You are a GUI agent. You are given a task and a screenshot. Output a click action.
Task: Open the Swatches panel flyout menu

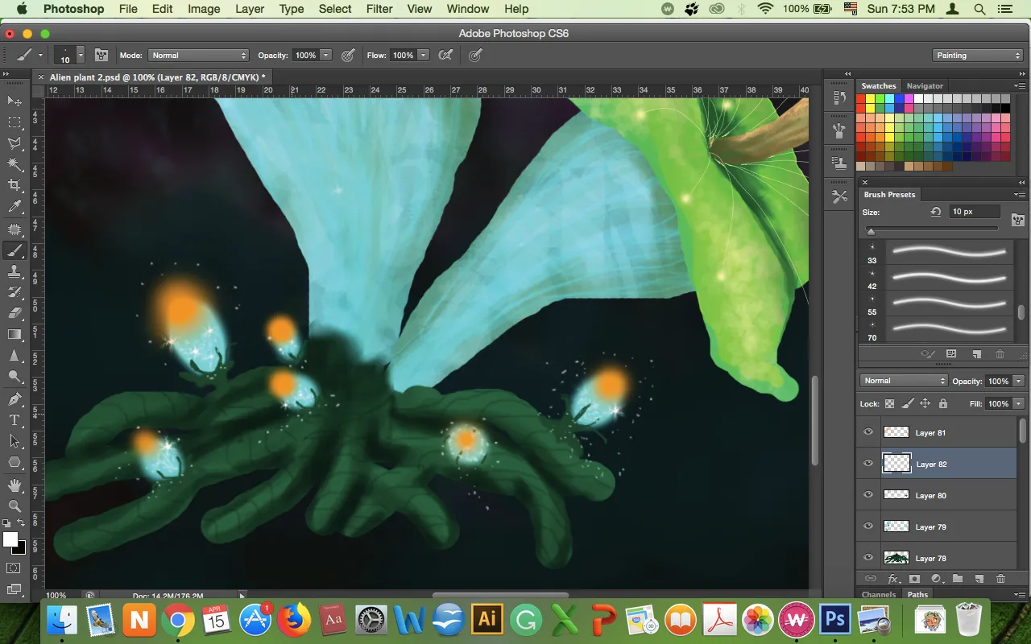(x=1020, y=85)
